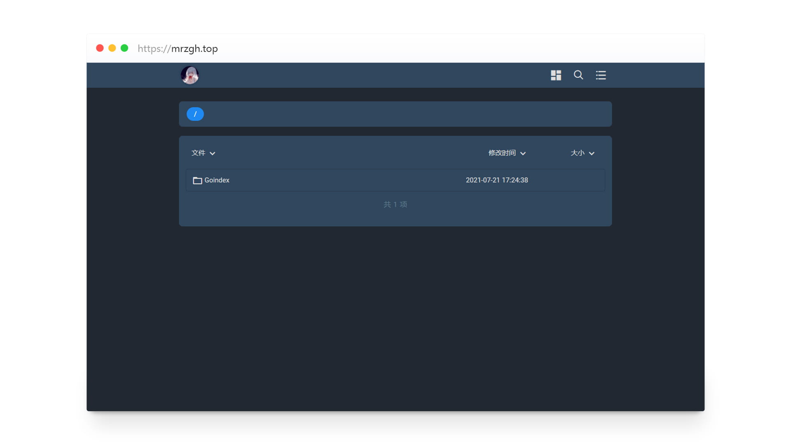Click the 文件 column header label
This screenshot has height=445, width=791.
(x=198, y=153)
